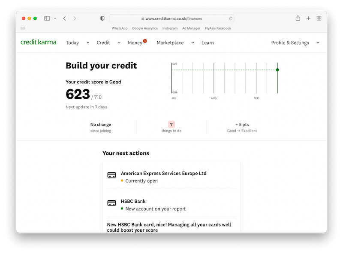343x254 pixels.
Task: Show the tab overview grid icon
Action: pyautogui.click(x=319, y=18)
